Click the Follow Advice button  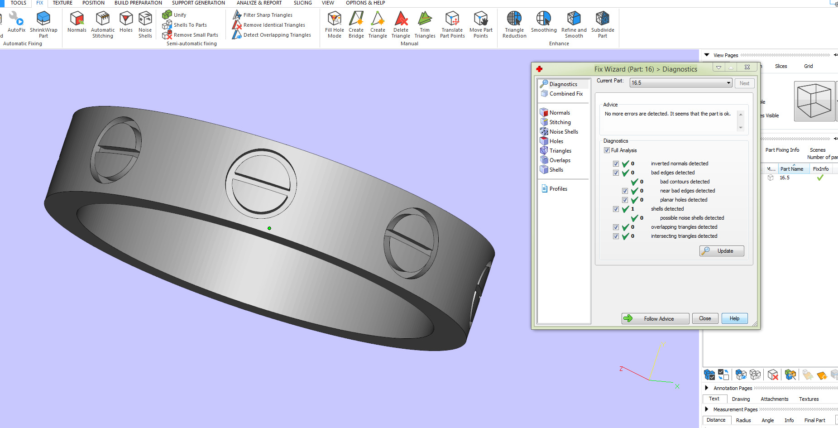[x=655, y=318]
